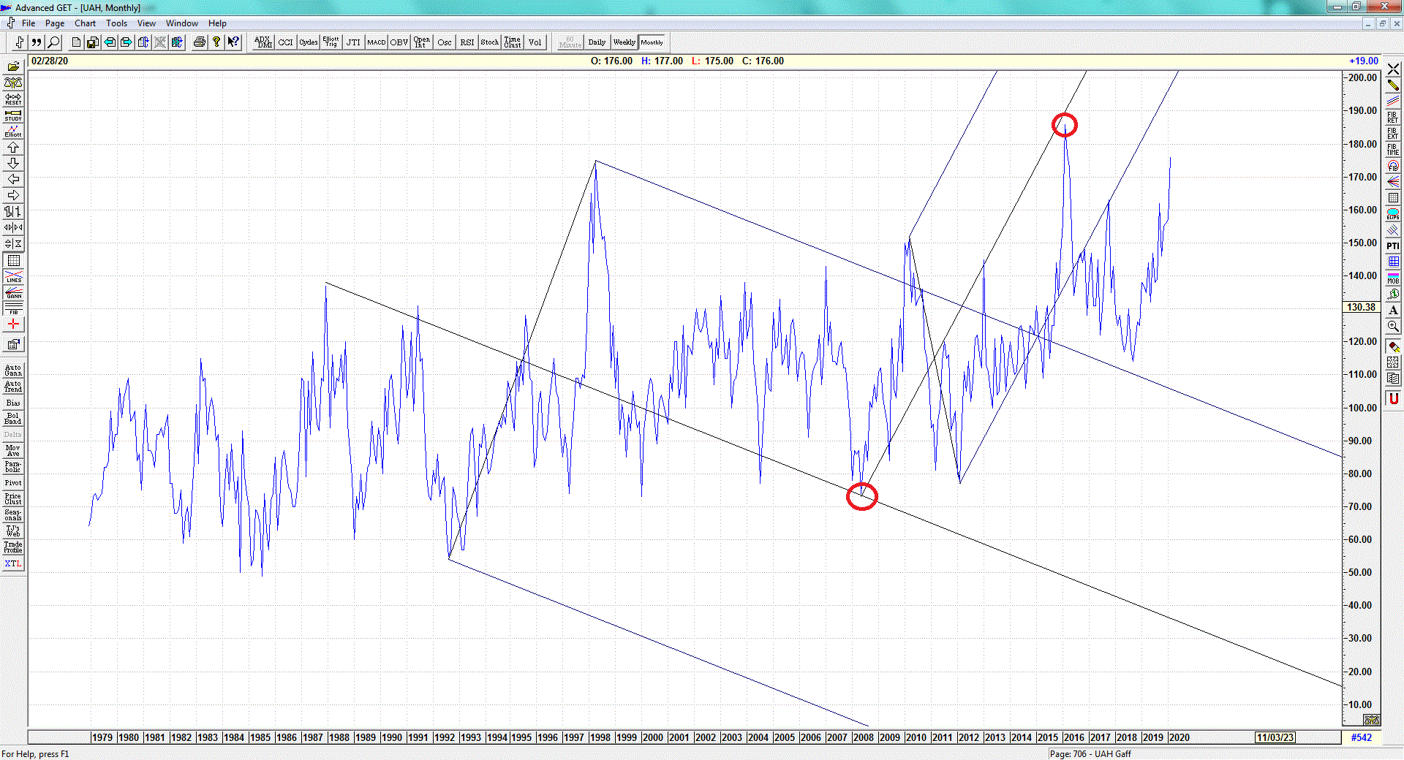Open the CCI indicator
Screen dimensions: 1404x760
tap(286, 42)
